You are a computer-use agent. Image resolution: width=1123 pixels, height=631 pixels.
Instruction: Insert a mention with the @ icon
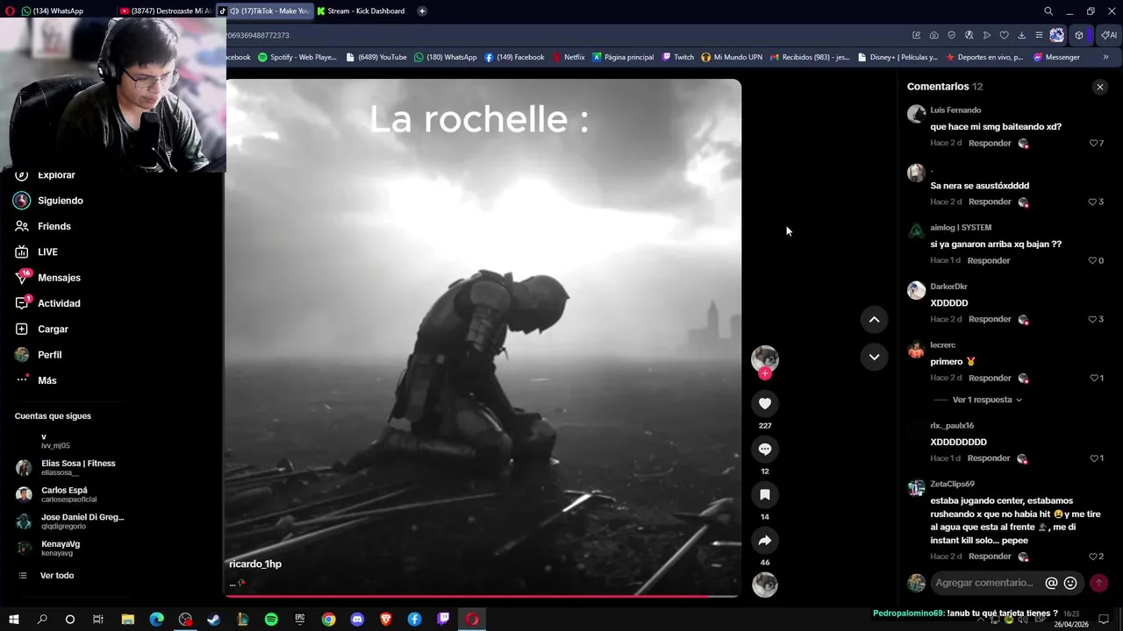pyautogui.click(x=1051, y=583)
